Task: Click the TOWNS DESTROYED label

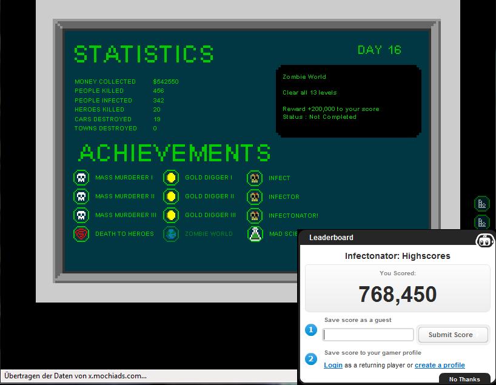Action: coord(106,128)
